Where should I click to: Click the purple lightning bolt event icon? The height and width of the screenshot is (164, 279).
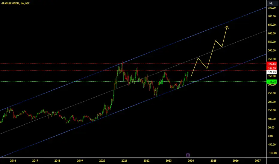tap(188, 155)
